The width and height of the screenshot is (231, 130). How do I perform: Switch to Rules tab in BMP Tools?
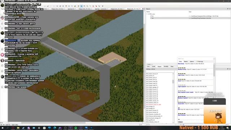coord(180,61)
